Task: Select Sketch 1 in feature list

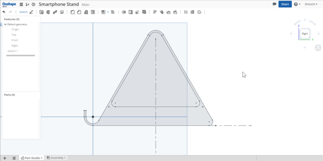Action: point(13,51)
